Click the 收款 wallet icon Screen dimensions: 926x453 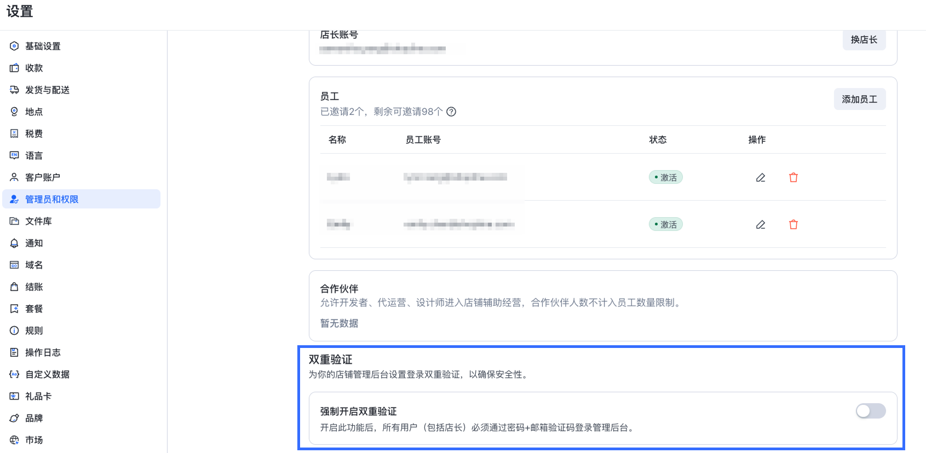(x=14, y=68)
